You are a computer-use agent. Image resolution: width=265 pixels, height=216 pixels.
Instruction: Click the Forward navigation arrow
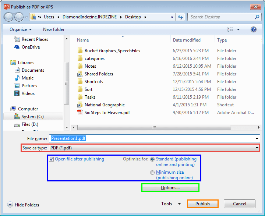click(19, 17)
